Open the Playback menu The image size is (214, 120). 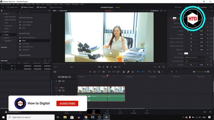(x=49, y=4)
